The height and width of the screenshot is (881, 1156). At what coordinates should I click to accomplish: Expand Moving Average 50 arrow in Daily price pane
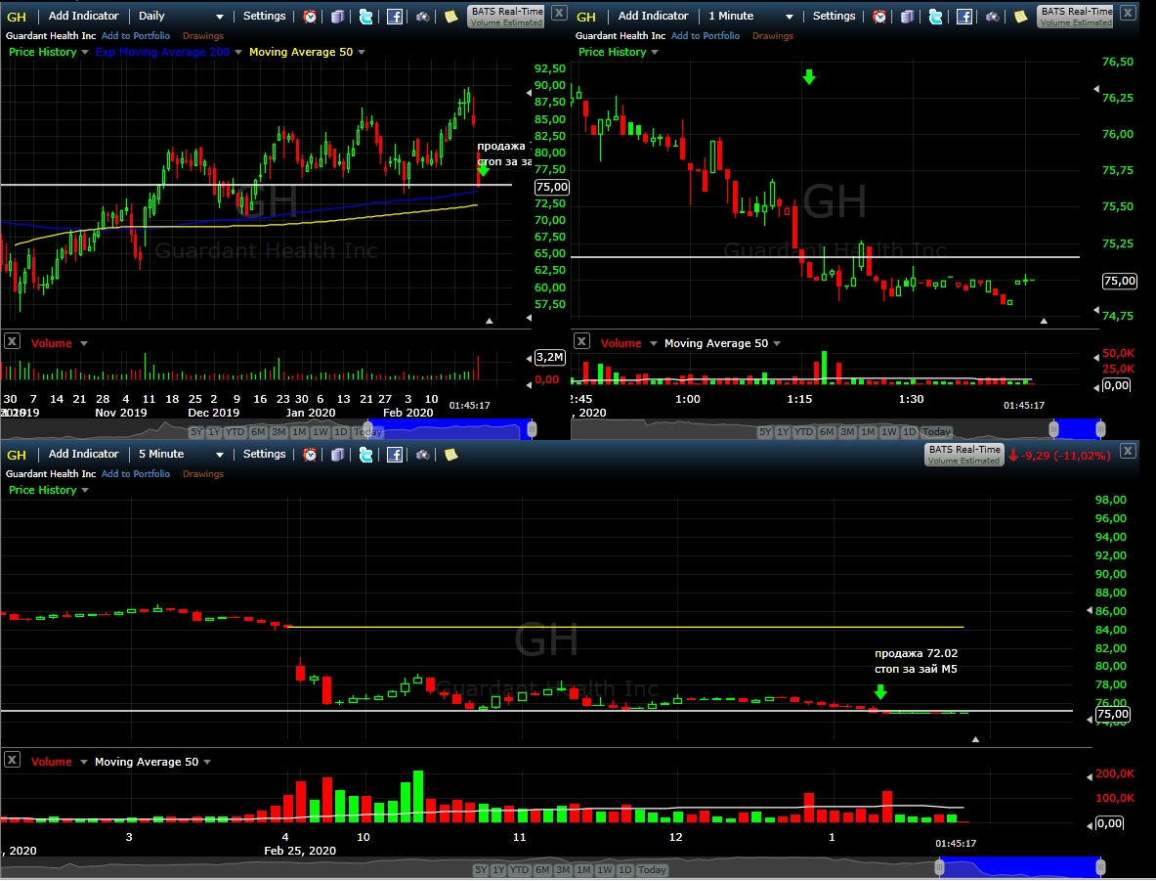[362, 53]
